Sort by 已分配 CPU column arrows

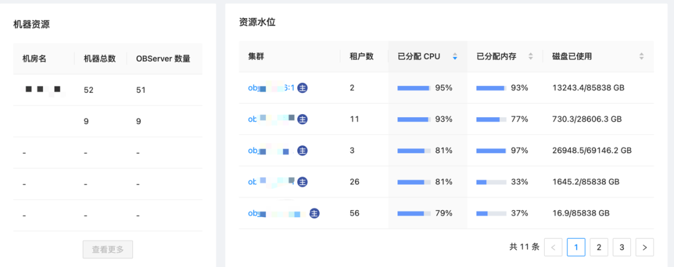[x=455, y=57]
